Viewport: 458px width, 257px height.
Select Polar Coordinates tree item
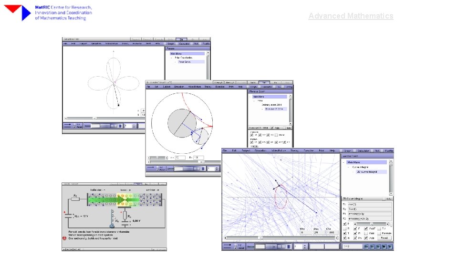tap(183, 58)
